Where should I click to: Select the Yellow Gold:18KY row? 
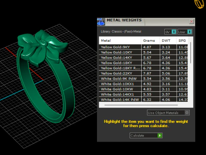(143, 63)
